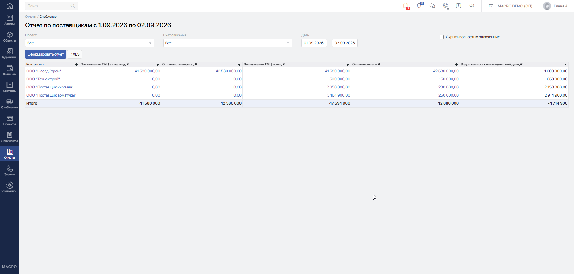Viewport: 574px width, 274px height.
Task: Open the ООО "ФасадСтрой" supplier link
Action: click(44, 71)
